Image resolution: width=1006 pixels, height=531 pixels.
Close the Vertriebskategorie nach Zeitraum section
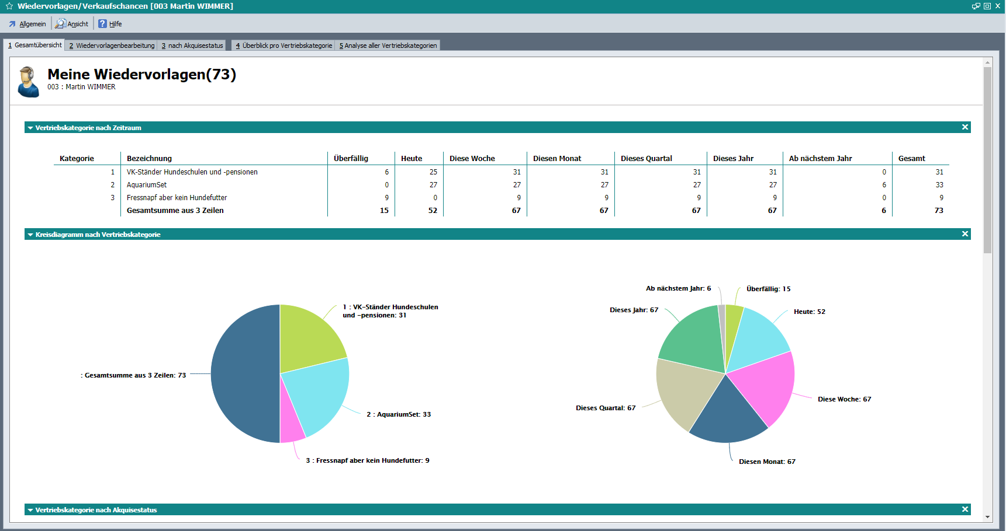tap(965, 127)
